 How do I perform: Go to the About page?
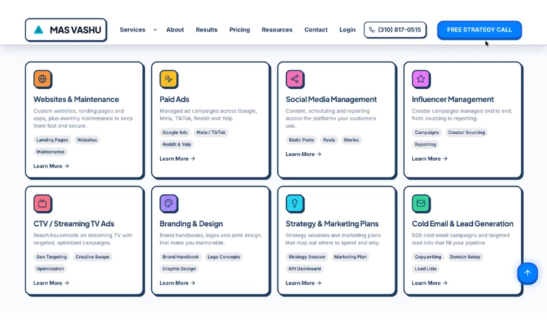[x=175, y=30]
